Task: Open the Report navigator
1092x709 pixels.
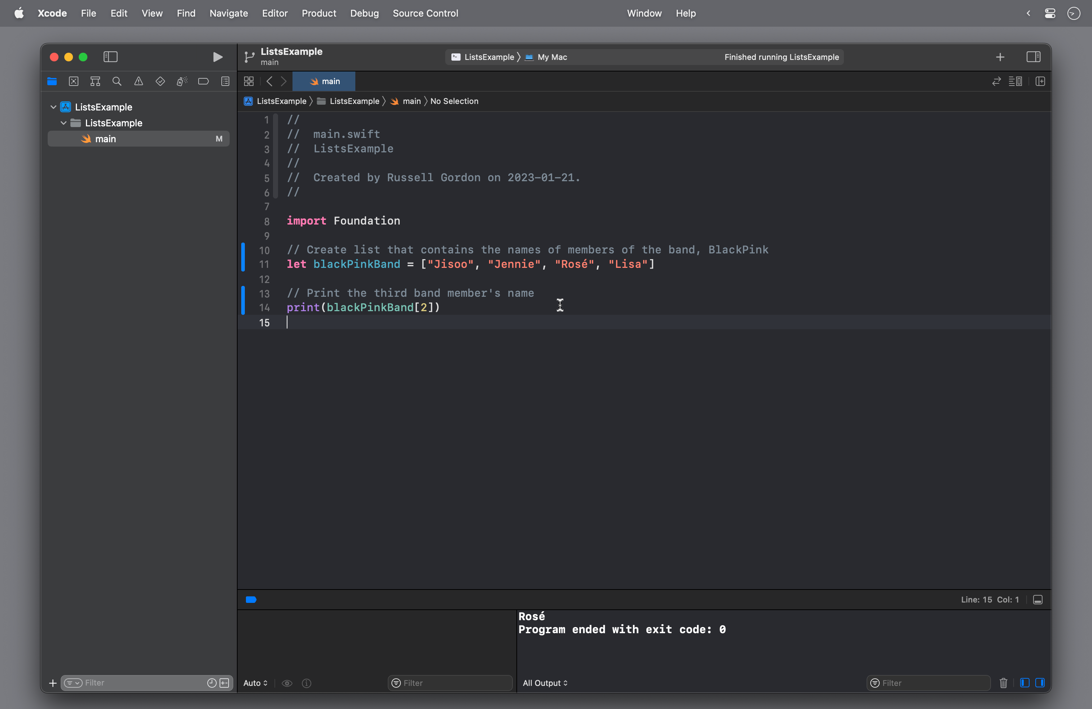Action: 225,81
